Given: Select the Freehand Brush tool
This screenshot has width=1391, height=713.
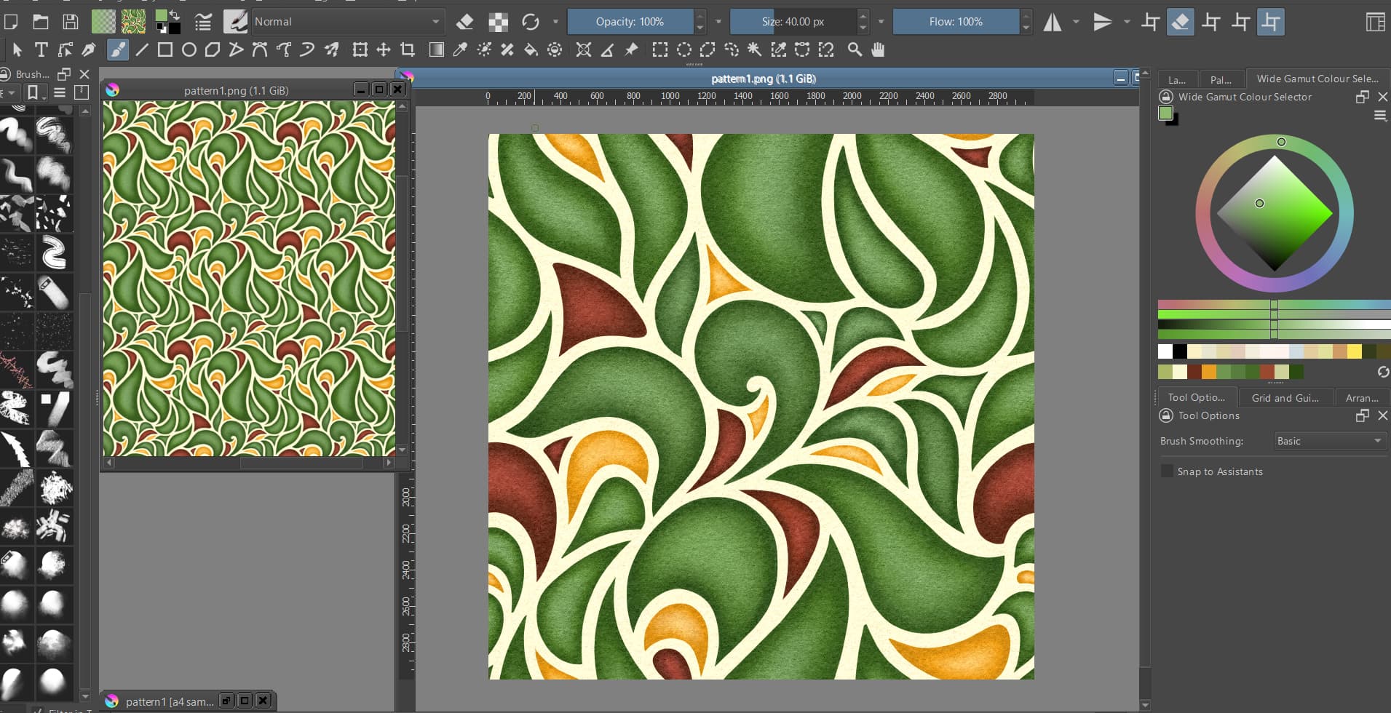Looking at the screenshot, I should point(117,49).
